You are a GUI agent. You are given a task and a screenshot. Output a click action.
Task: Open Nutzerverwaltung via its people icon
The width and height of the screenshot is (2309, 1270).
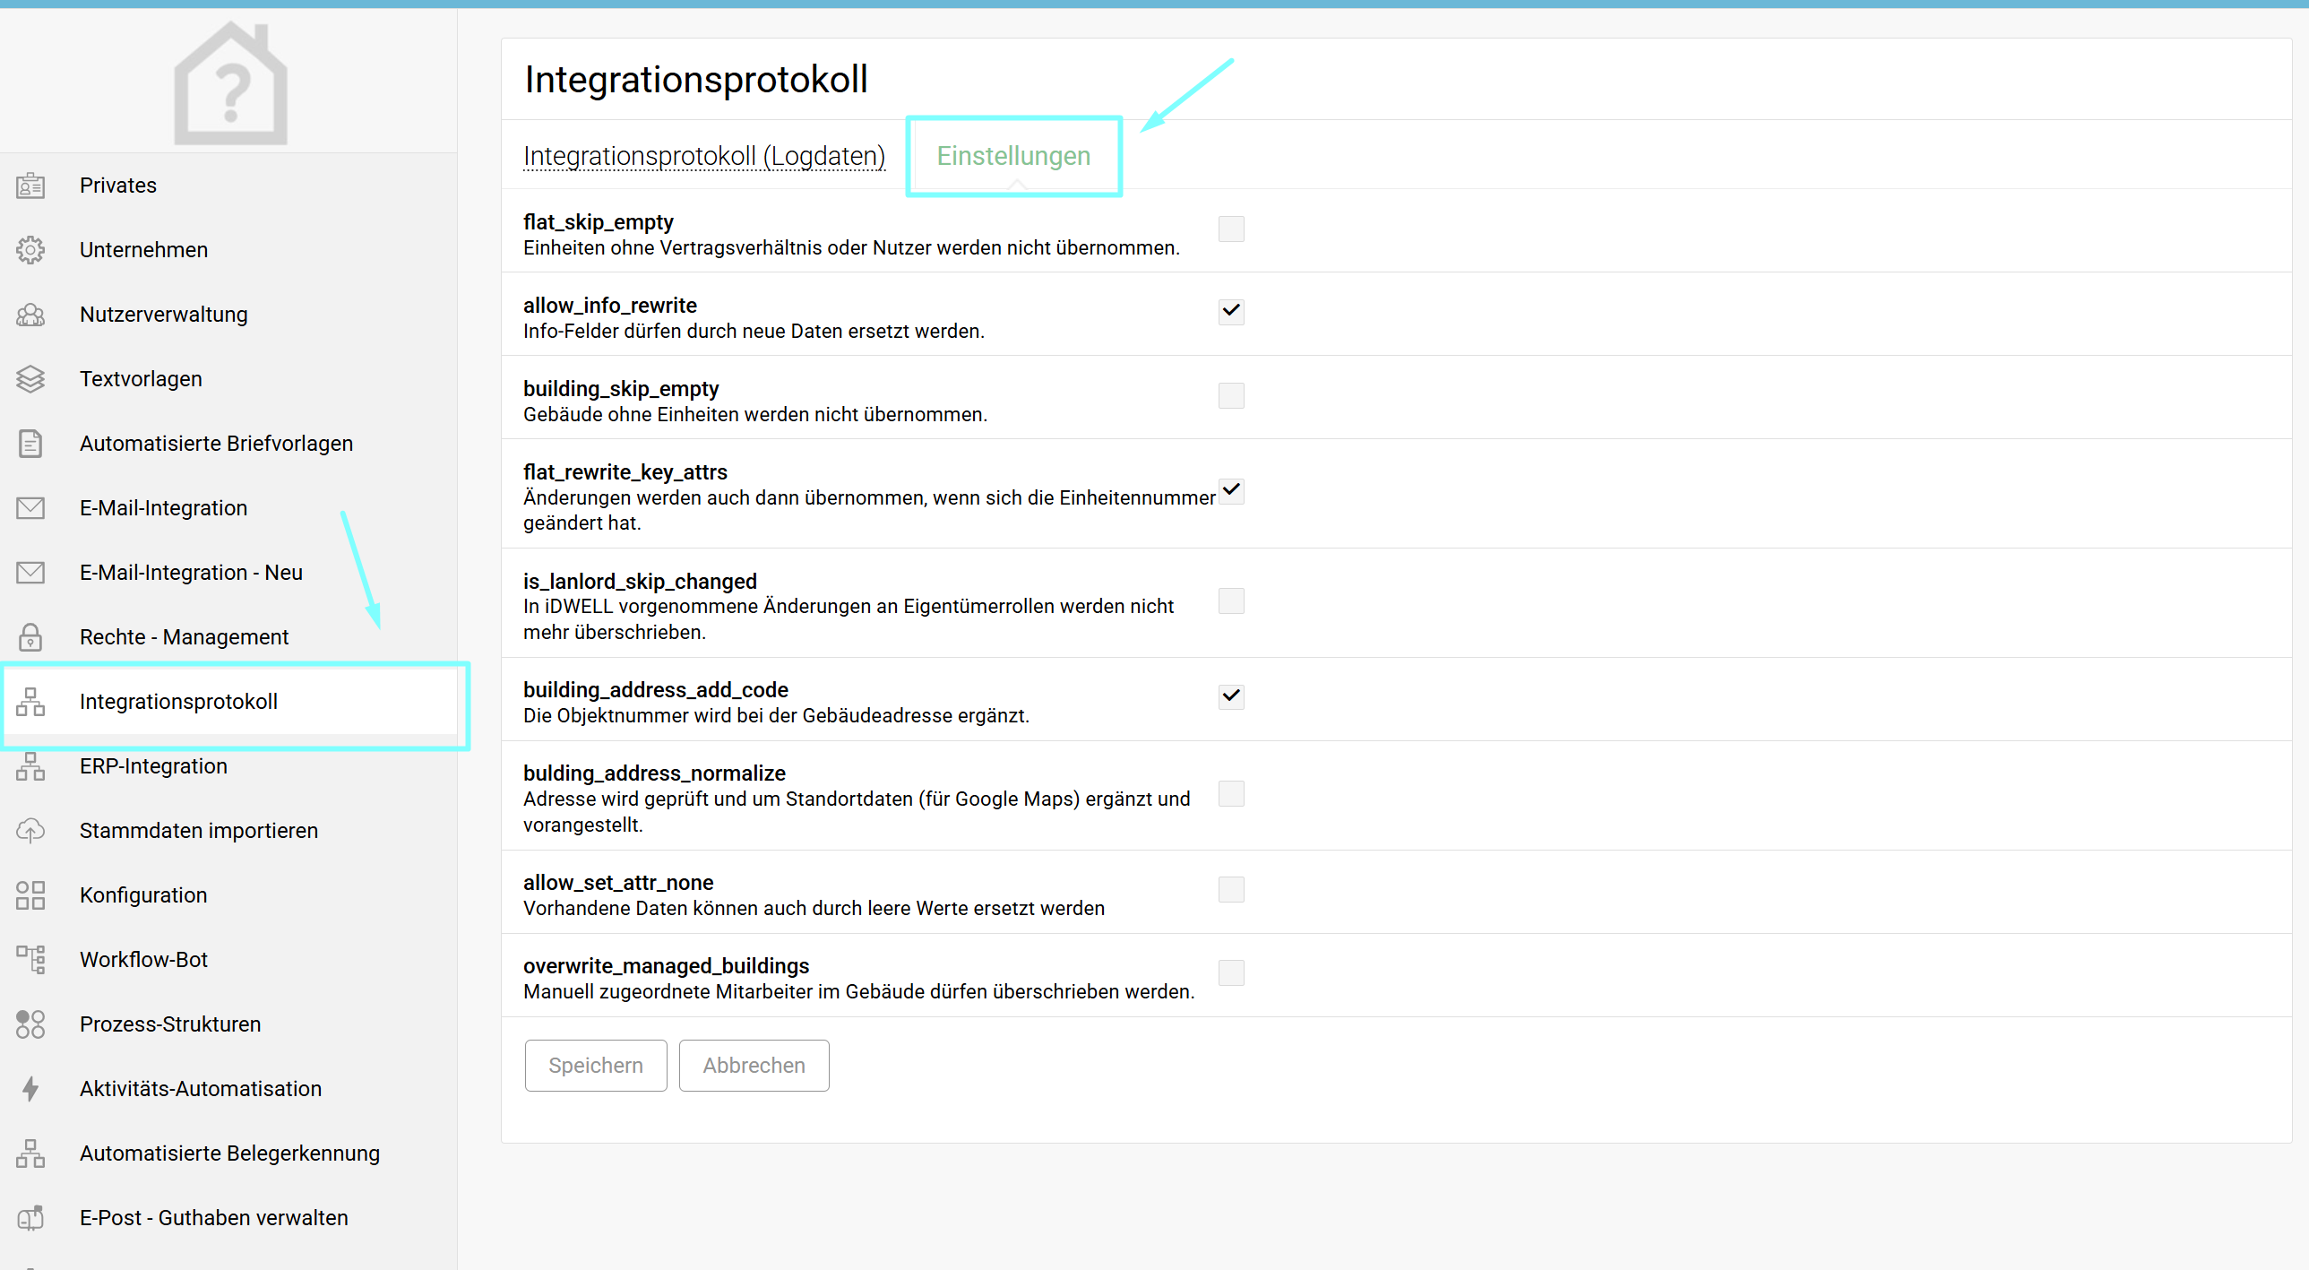click(x=30, y=315)
